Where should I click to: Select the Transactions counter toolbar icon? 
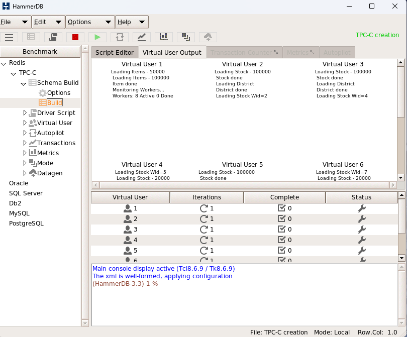coord(141,37)
